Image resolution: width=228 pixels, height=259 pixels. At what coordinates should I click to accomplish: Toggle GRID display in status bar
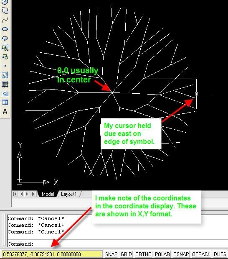tap(126, 254)
